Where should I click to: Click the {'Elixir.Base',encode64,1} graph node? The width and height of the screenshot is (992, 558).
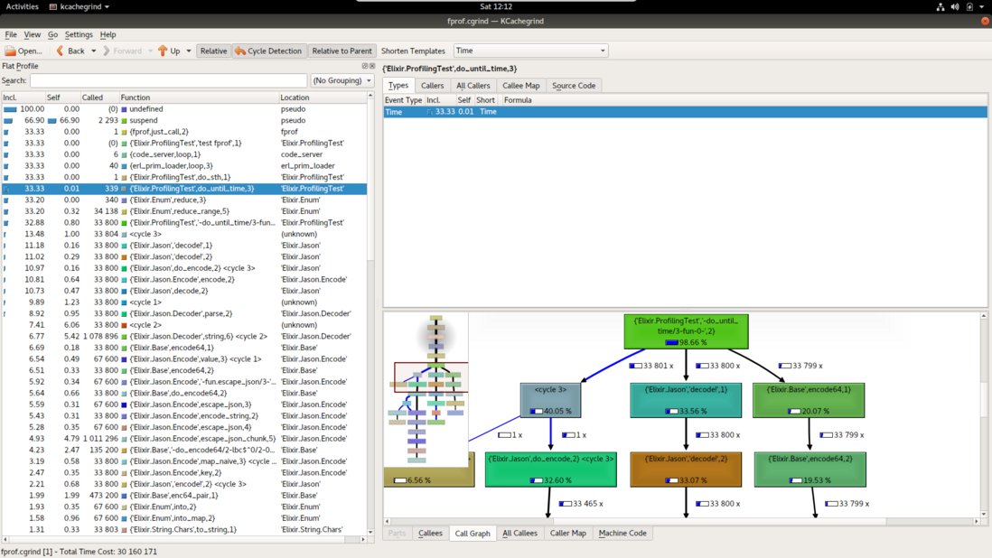[x=809, y=401]
